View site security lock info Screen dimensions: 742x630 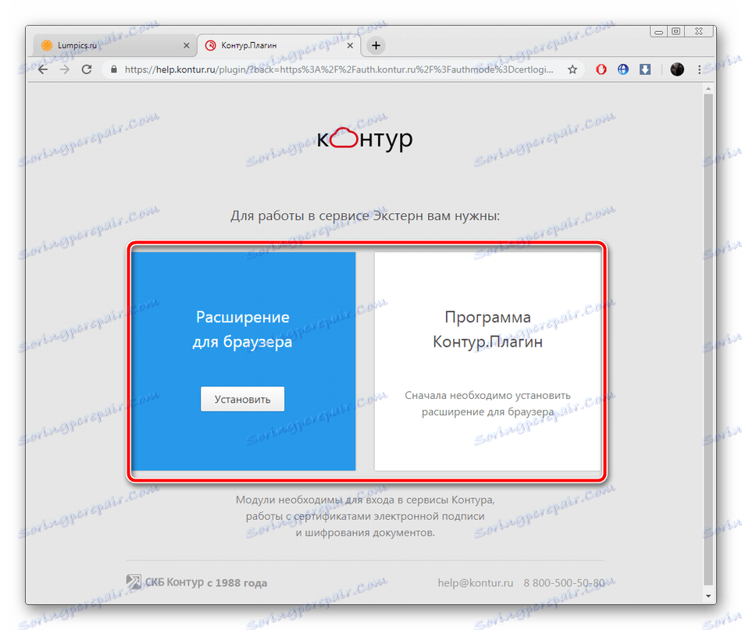[x=113, y=69]
